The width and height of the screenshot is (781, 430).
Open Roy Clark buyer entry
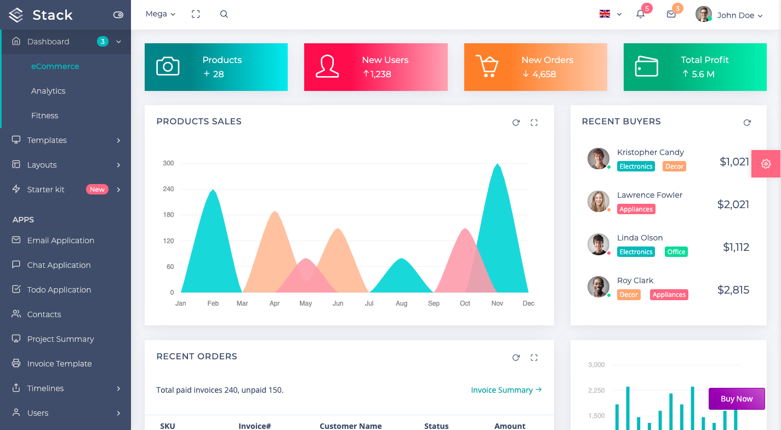click(x=669, y=287)
